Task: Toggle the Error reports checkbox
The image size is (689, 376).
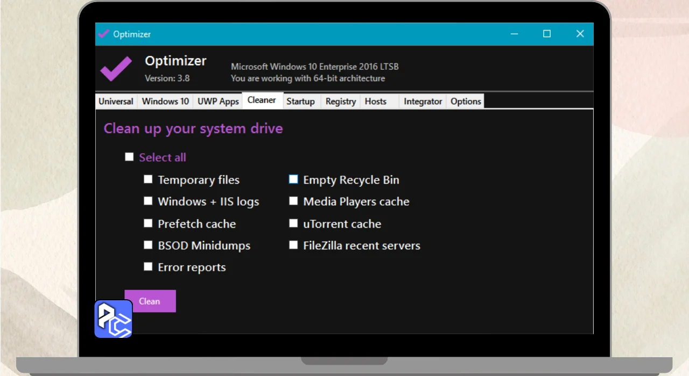Action: (x=148, y=267)
